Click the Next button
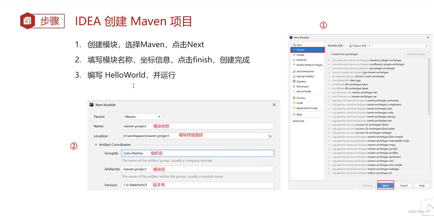This screenshot has width=434, height=216. [x=385, y=185]
